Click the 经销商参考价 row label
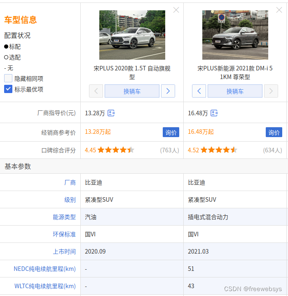This screenshot has height=296, width=288. click(x=59, y=133)
